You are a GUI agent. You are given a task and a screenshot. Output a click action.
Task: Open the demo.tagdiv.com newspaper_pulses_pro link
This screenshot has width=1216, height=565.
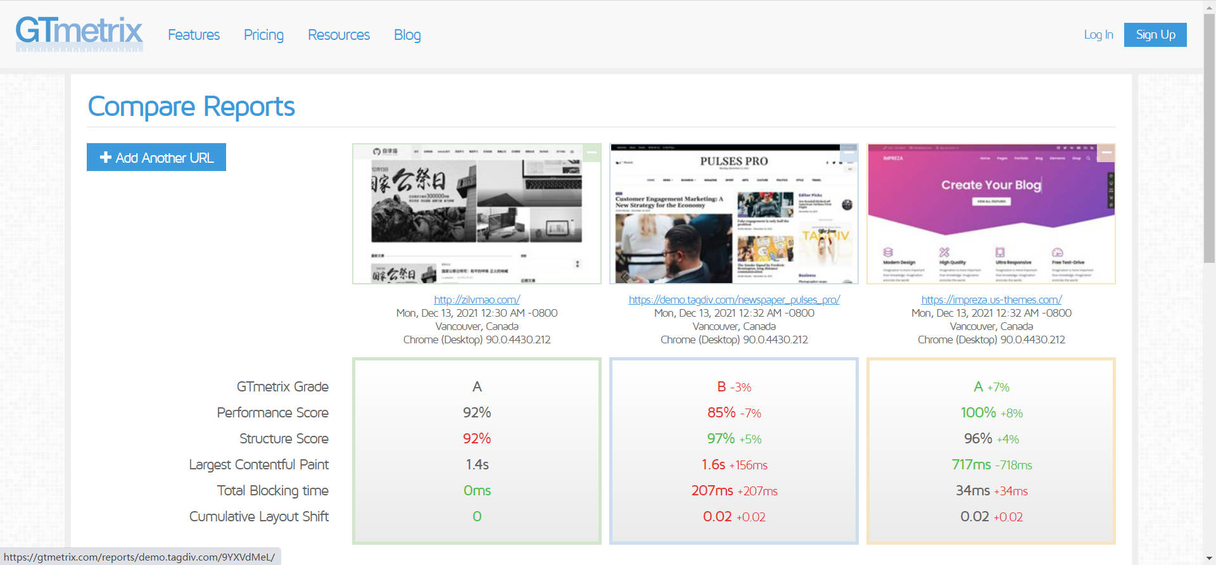(734, 300)
